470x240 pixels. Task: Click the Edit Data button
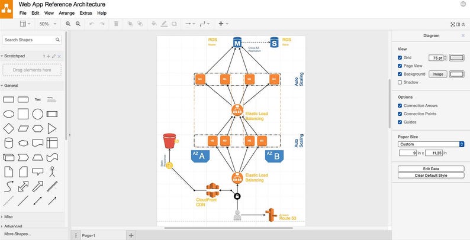tap(431, 169)
